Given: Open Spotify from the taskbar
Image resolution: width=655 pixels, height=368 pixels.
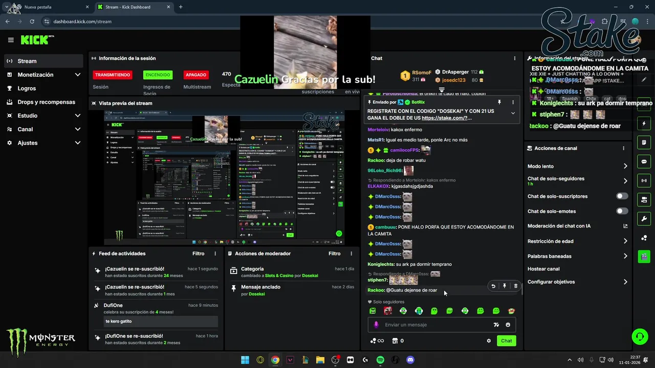Looking at the screenshot, I should (380, 360).
